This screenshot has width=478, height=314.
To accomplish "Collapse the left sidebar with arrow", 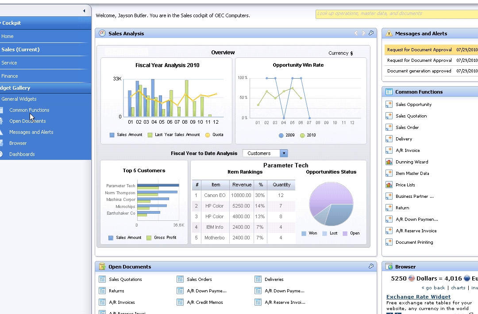I will (84, 11).
